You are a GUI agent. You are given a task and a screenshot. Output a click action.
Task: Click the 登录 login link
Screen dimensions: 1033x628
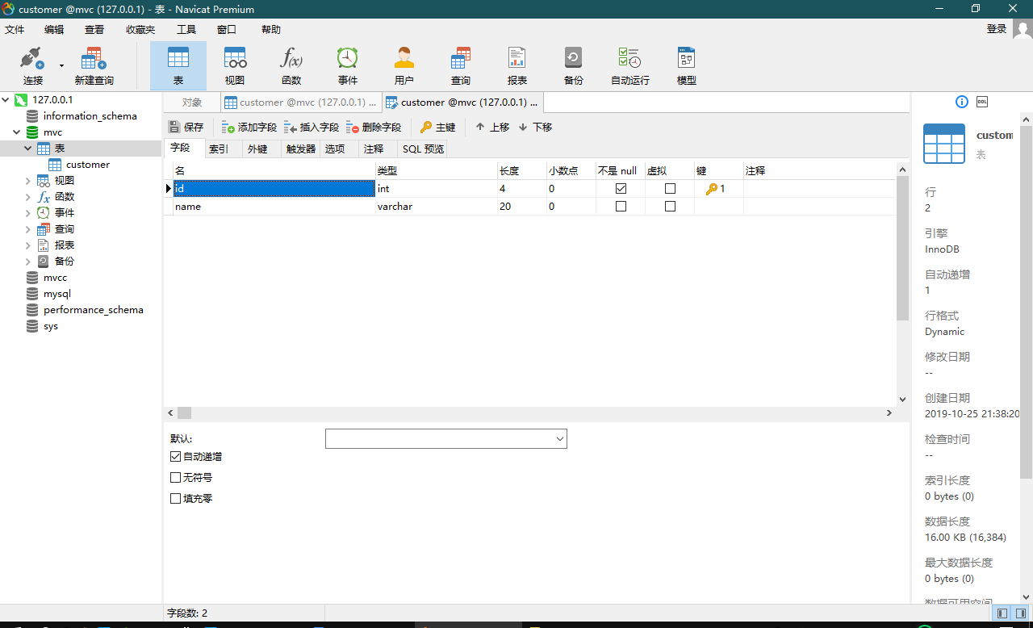[x=997, y=29]
